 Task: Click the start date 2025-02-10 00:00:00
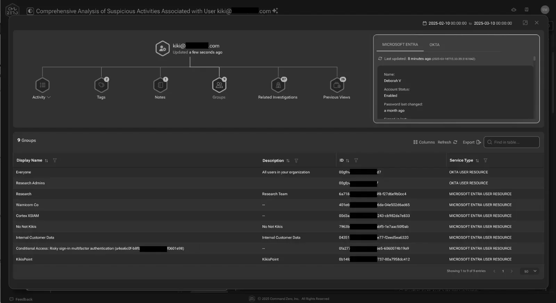pos(448,23)
